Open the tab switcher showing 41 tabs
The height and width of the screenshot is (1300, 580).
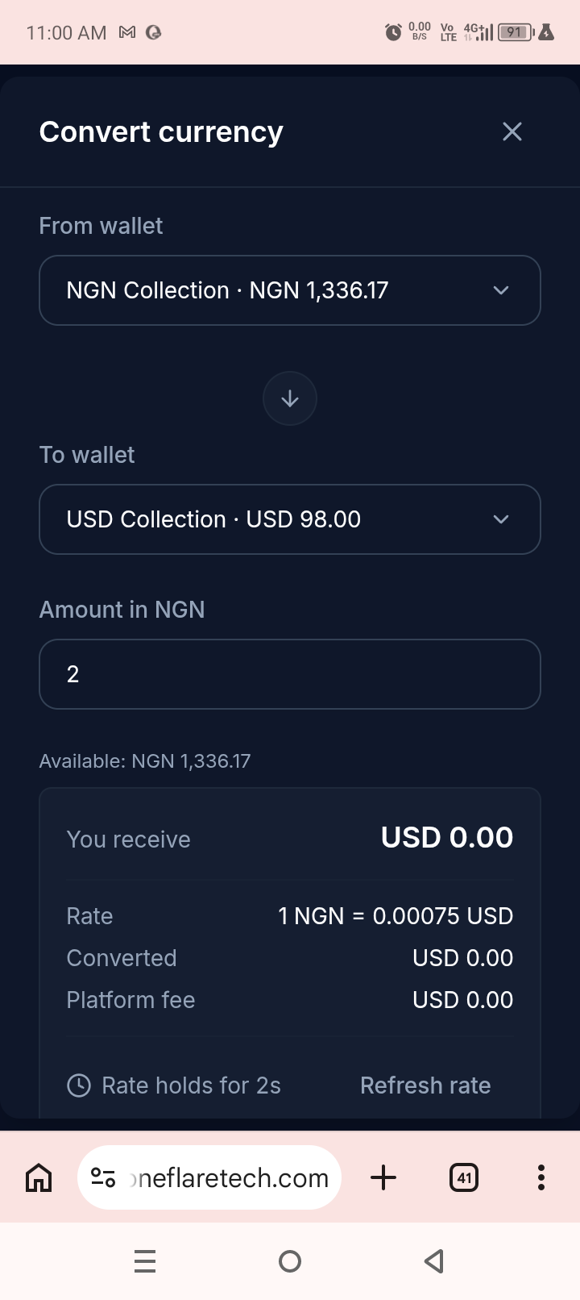(x=464, y=1177)
